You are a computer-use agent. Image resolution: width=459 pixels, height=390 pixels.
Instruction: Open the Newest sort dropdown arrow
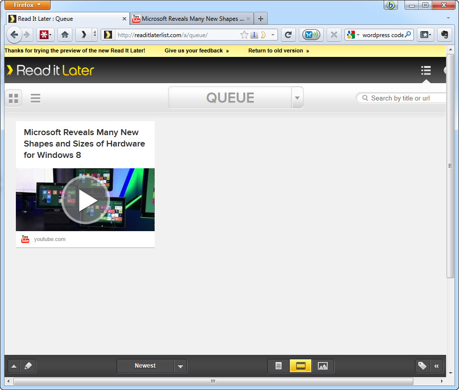click(x=180, y=366)
